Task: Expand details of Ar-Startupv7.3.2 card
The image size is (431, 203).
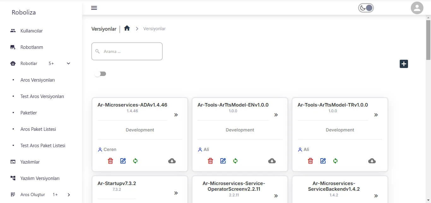Action: (x=176, y=193)
